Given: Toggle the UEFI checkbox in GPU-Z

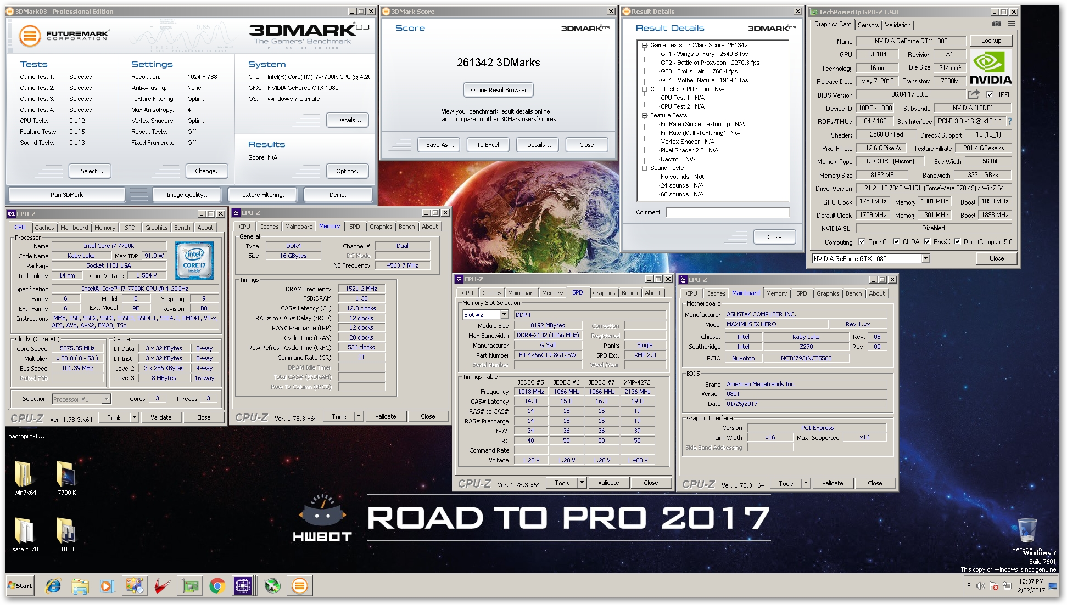Looking at the screenshot, I should [990, 94].
